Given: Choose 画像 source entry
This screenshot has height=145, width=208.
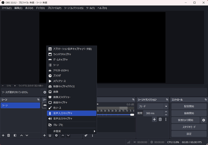Looking at the screenshot, I should click(x=72, y=92).
